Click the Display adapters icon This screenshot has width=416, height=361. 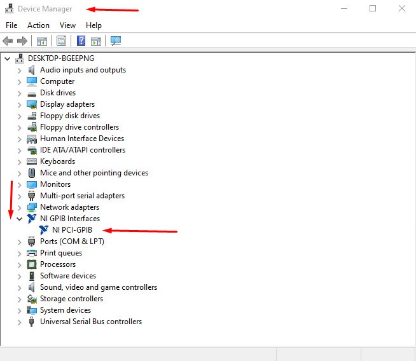(32, 104)
